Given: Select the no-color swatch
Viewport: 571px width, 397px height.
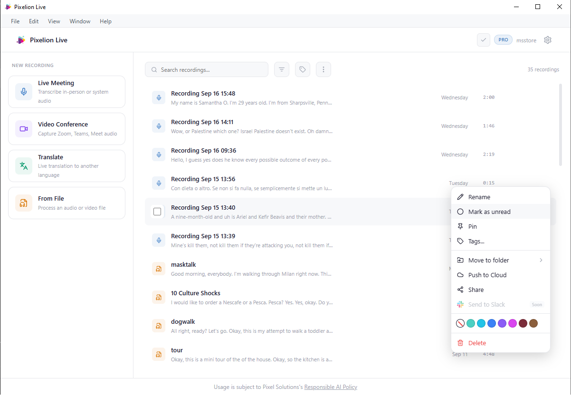Looking at the screenshot, I should click(x=460, y=323).
